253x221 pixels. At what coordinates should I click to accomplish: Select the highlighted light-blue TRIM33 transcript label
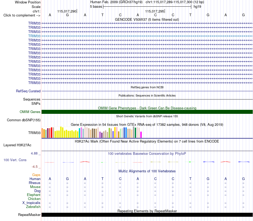coord(34,36)
